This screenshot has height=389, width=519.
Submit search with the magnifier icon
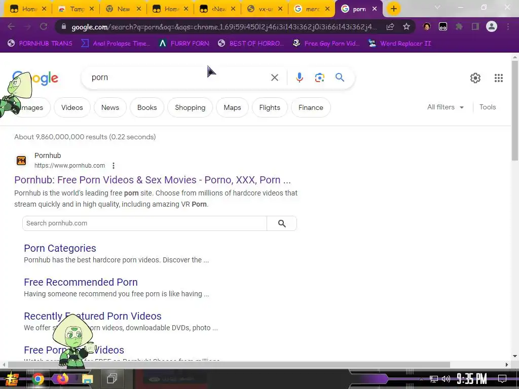340,77
